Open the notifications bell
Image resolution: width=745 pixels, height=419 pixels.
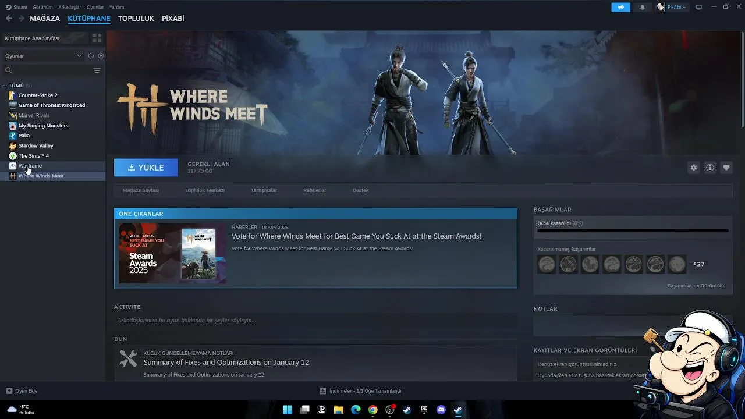click(x=643, y=7)
